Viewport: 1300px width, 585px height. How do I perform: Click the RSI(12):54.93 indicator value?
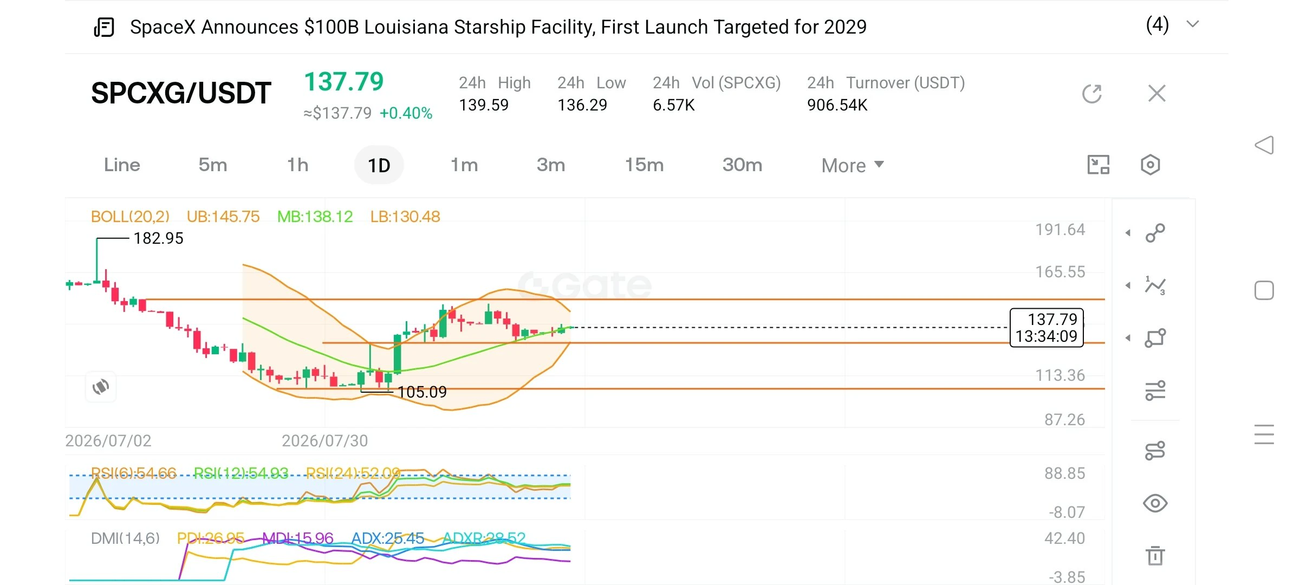(241, 473)
